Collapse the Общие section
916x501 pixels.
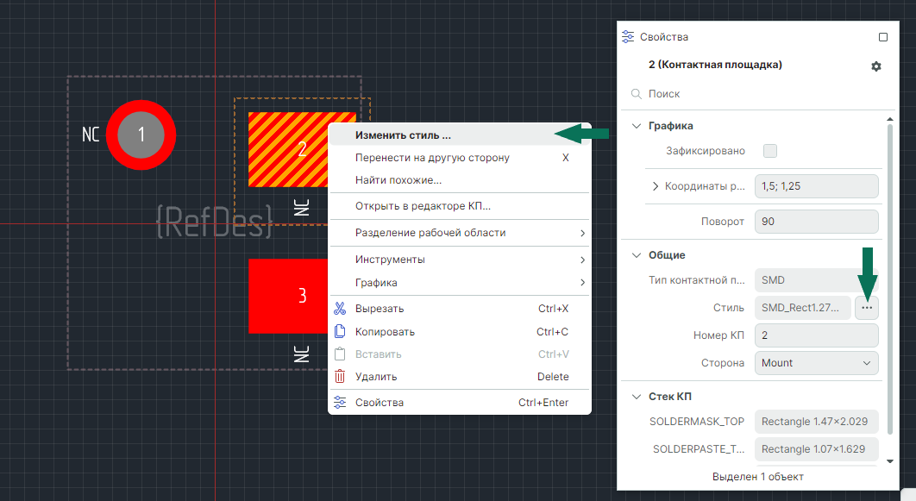point(637,255)
